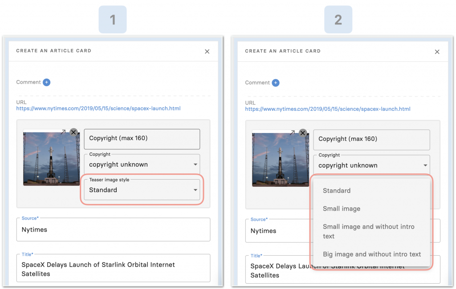Click the Copyright (max 160) field in panel 1
Image resolution: width=456 pixels, height=289 pixels.
142,139
